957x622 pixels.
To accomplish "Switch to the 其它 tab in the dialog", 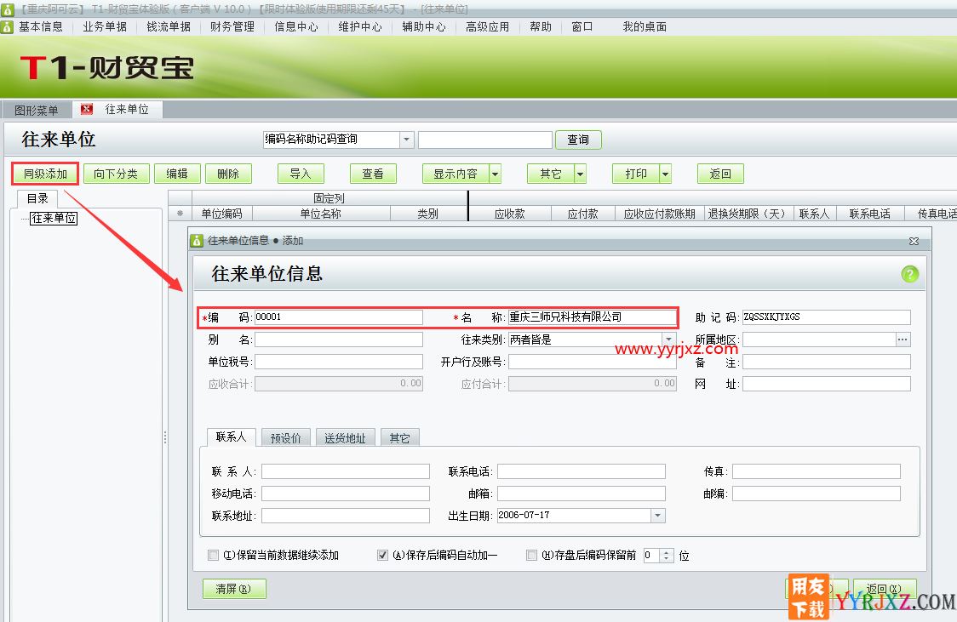I will (400, 438).
